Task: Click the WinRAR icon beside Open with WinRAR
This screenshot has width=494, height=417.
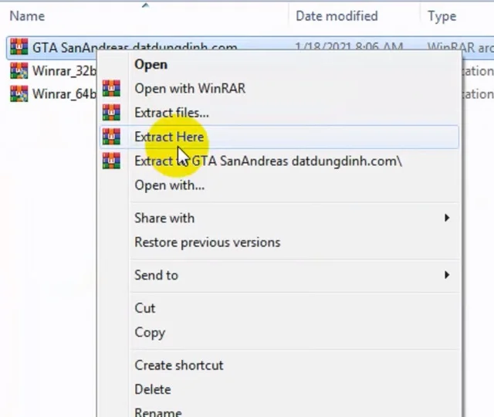Action: [111, 88]
